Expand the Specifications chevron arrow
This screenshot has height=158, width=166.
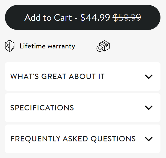149,108
